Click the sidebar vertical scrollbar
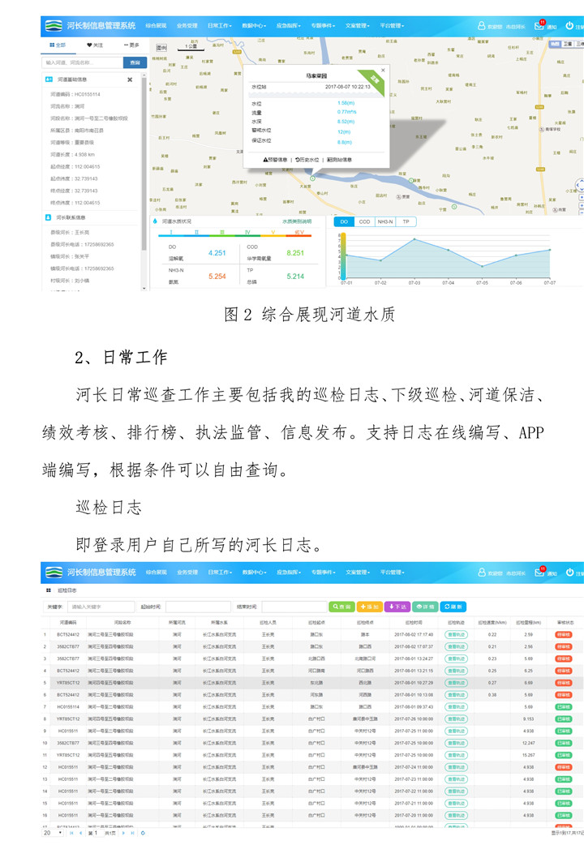This screenshot has height=858, width=584. tap(144, 164)
